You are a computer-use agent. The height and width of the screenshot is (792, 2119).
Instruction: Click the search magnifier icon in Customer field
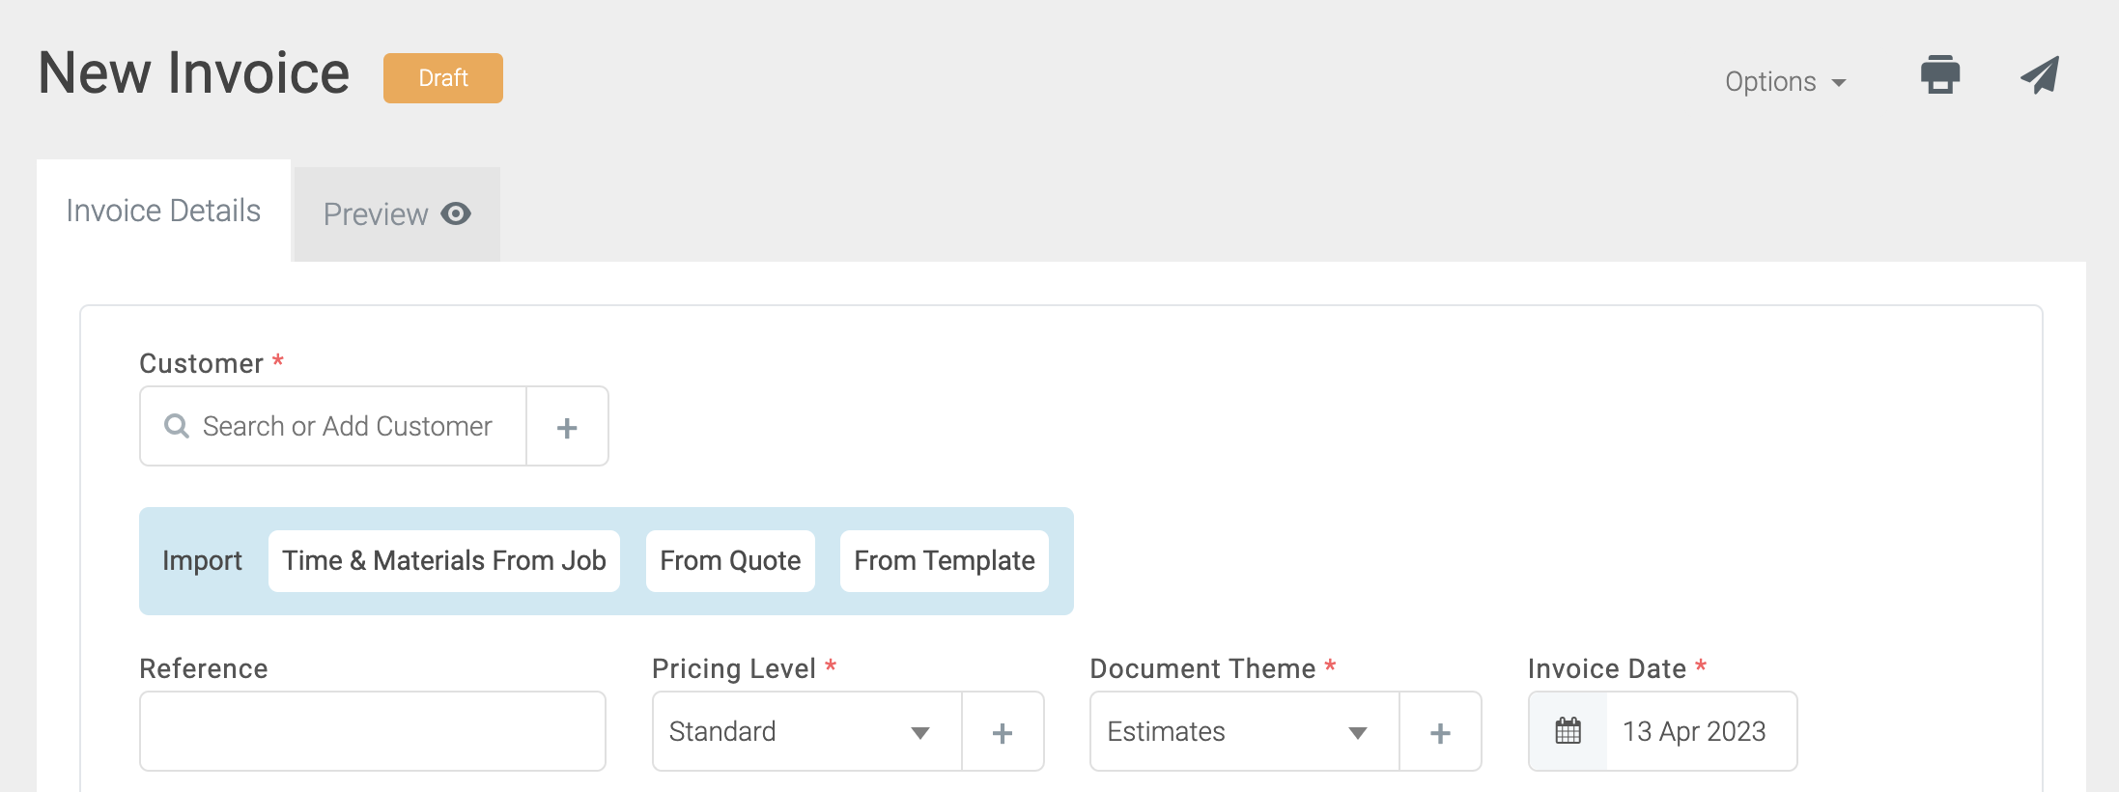(177, 426)
